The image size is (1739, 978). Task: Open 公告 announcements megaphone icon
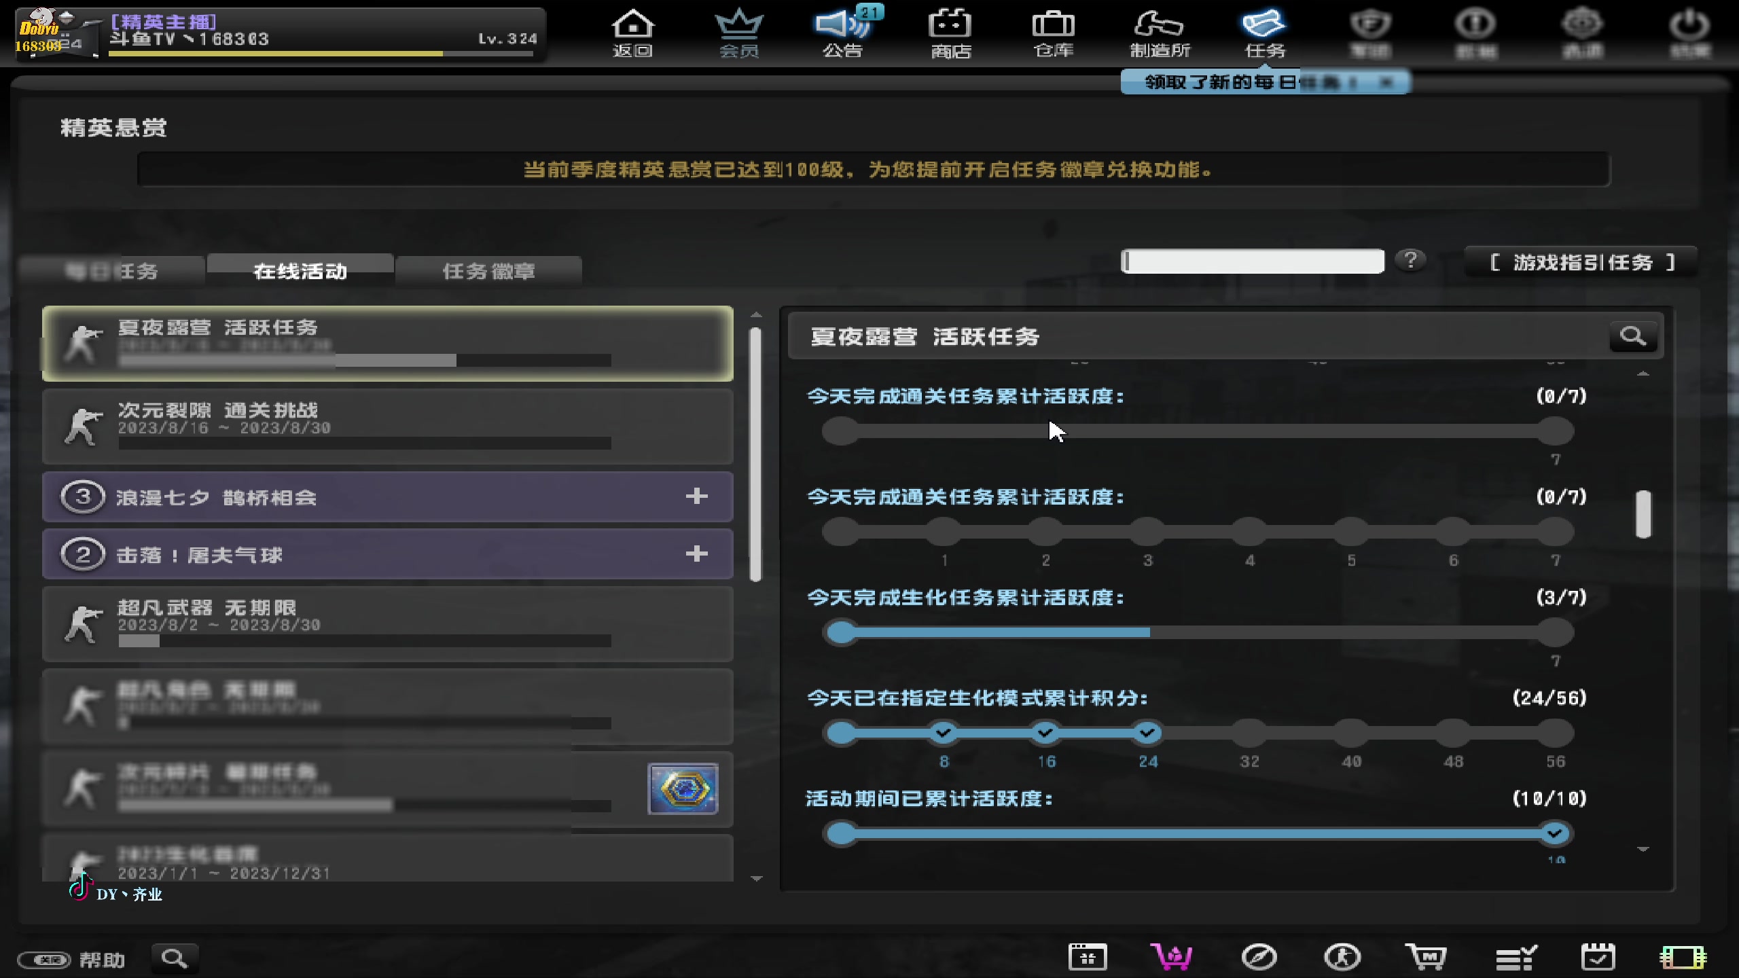point(844,34)
